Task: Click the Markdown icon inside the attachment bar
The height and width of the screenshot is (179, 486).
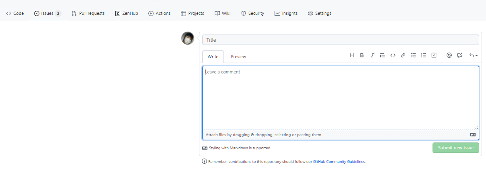Action: 473,135
